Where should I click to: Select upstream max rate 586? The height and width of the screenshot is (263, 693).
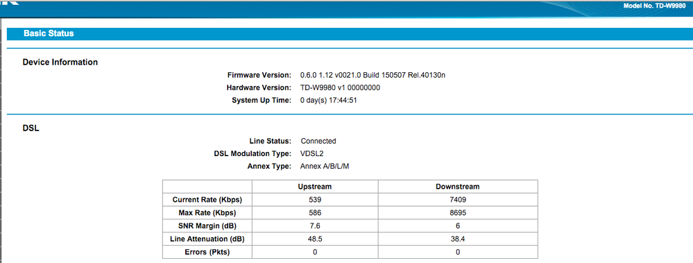click(x=315, y=212)
